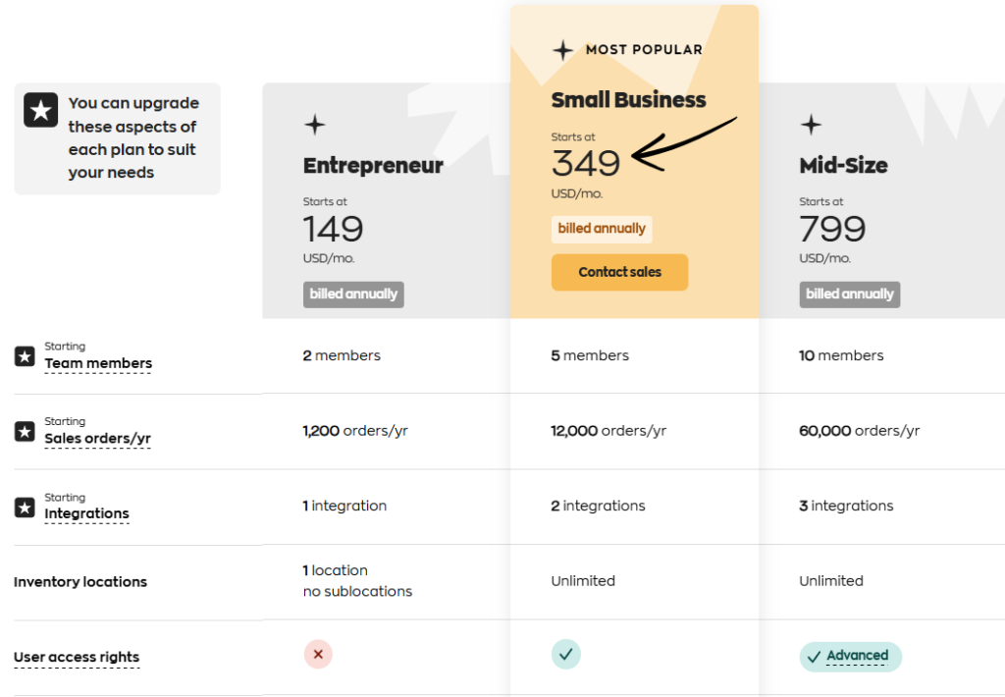
Task: Click the Mid-Size billed annually badge
Action: [850, 295]
